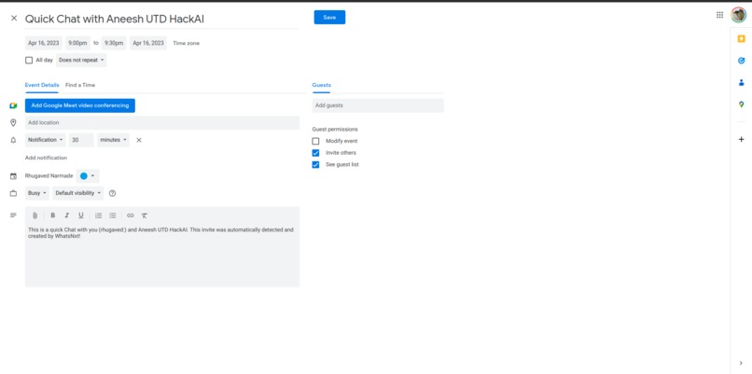
Task: Open the Notification type dropdown
Action: (45, 140)
